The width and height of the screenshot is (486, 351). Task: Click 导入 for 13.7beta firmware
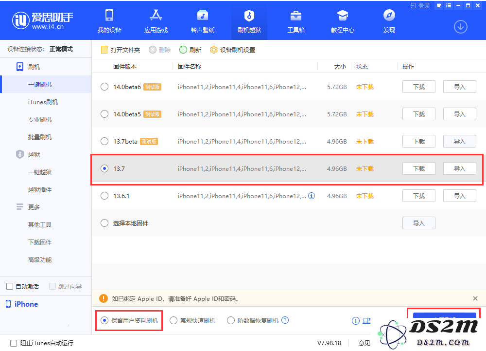click(x=460, y=142)
